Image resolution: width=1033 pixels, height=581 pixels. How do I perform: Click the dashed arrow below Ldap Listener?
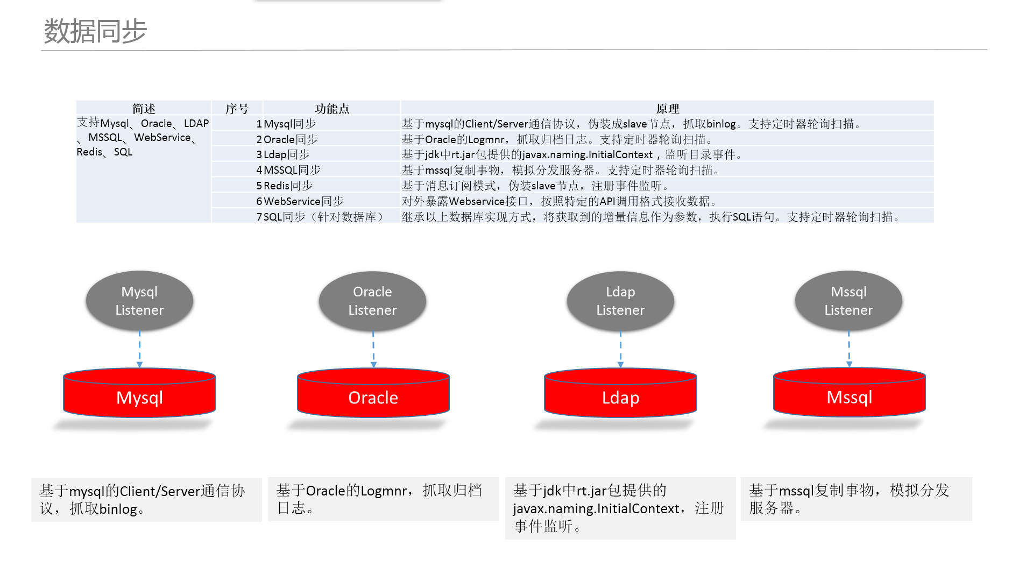point(620,350)
